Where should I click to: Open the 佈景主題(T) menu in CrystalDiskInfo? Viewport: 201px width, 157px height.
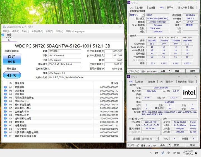pos(37,32)
